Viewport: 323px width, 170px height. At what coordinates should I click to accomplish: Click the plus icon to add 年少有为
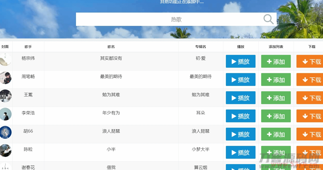(x=270, y=116)
